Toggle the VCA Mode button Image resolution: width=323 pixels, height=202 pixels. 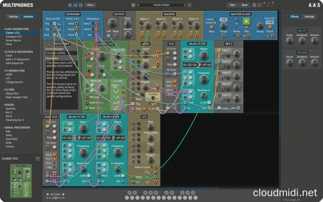pos(174,82)
